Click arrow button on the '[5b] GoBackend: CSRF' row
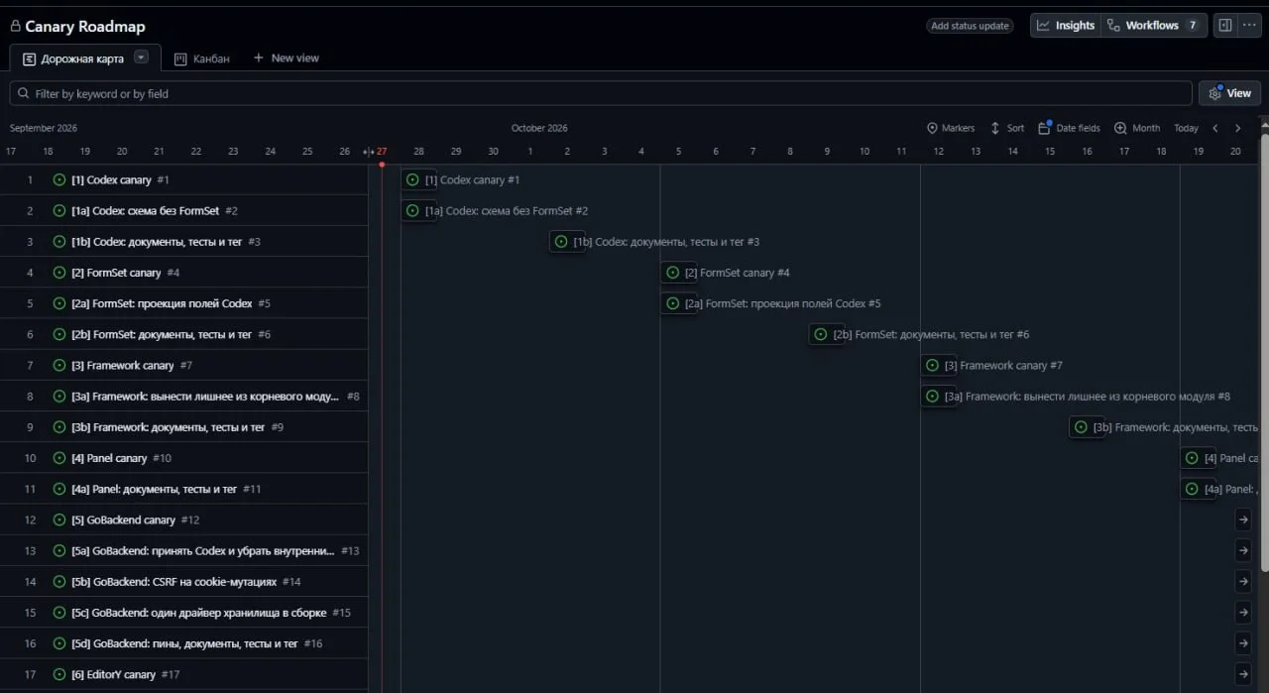Image resolution: width=1269 pixels, height=693 pixels. click(x=1243, y=581)
